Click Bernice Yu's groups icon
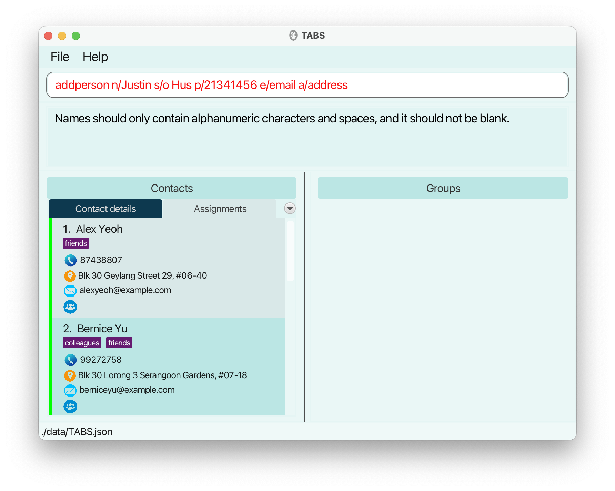Screen dimensions: 615x491 coord(70,407)
